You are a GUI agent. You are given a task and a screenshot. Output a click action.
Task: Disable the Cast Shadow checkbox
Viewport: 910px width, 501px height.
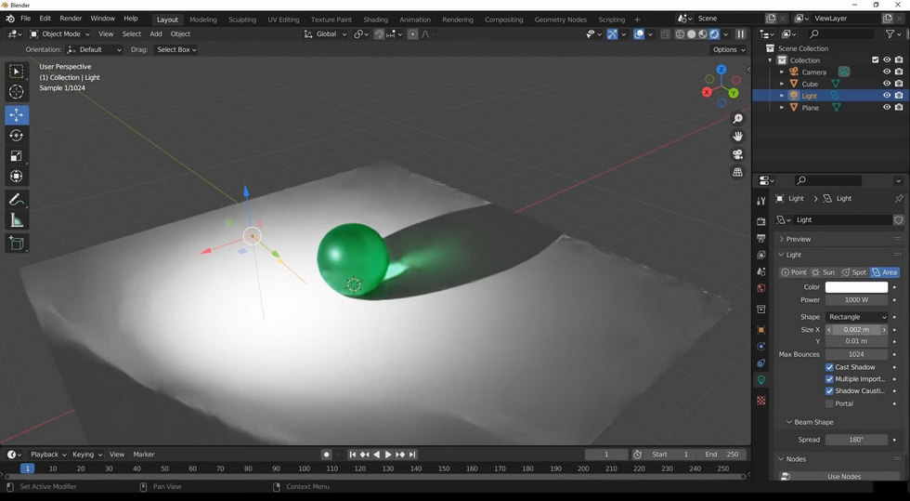coord(829,367)
